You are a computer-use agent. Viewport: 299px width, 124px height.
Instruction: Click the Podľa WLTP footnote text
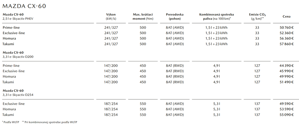tap(10, 122)
